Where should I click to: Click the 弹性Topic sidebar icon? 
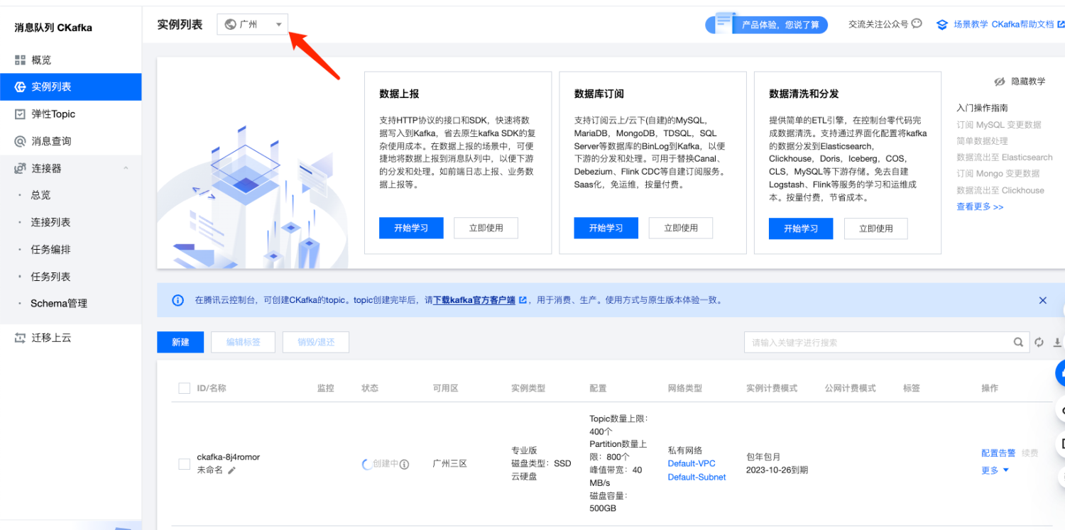(x=20, y=114)
